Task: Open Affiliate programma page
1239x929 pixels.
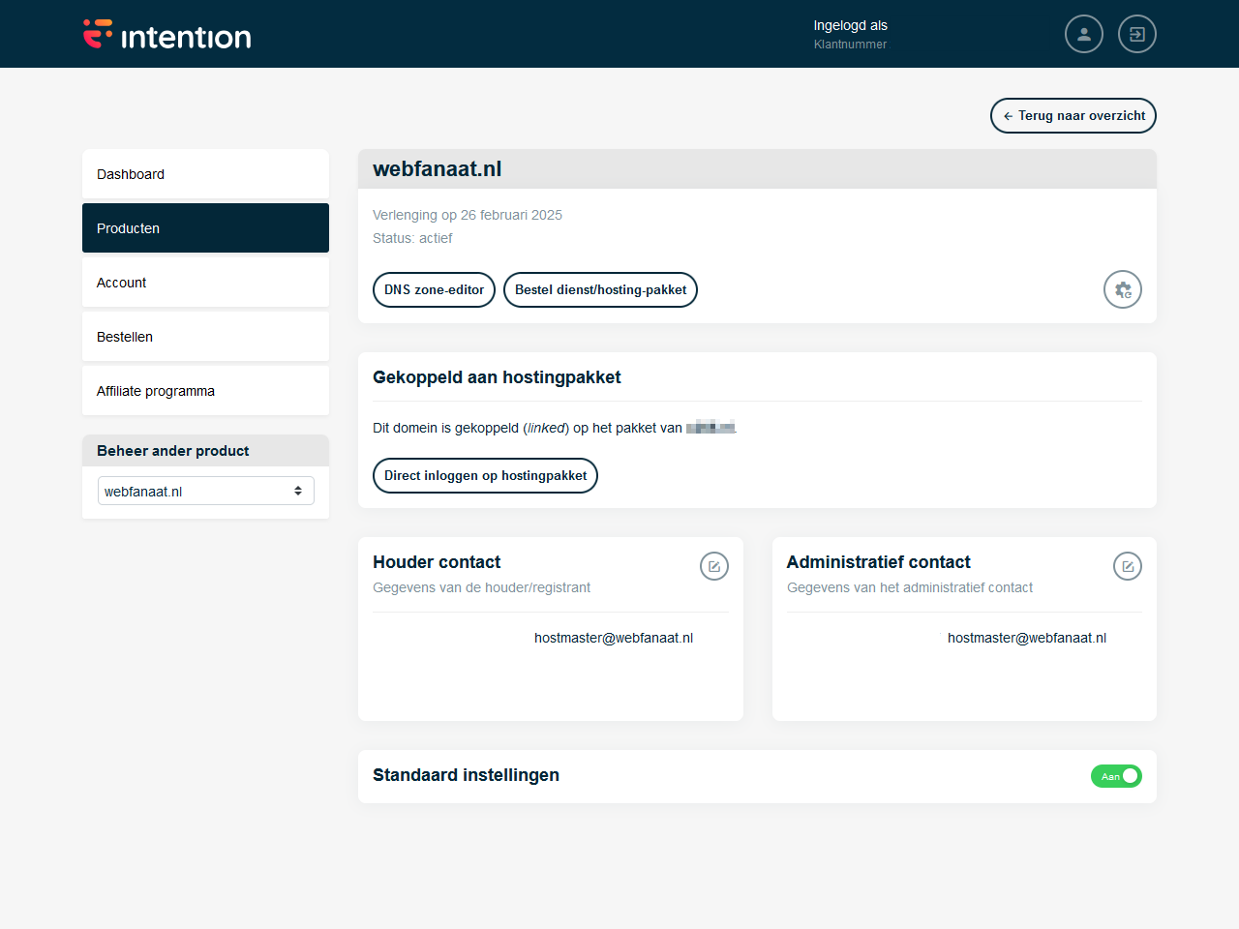Action: click(x=205, y=391)
